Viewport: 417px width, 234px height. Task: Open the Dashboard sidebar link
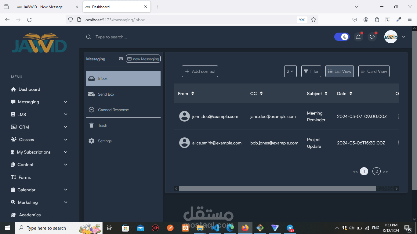(26, 89)
